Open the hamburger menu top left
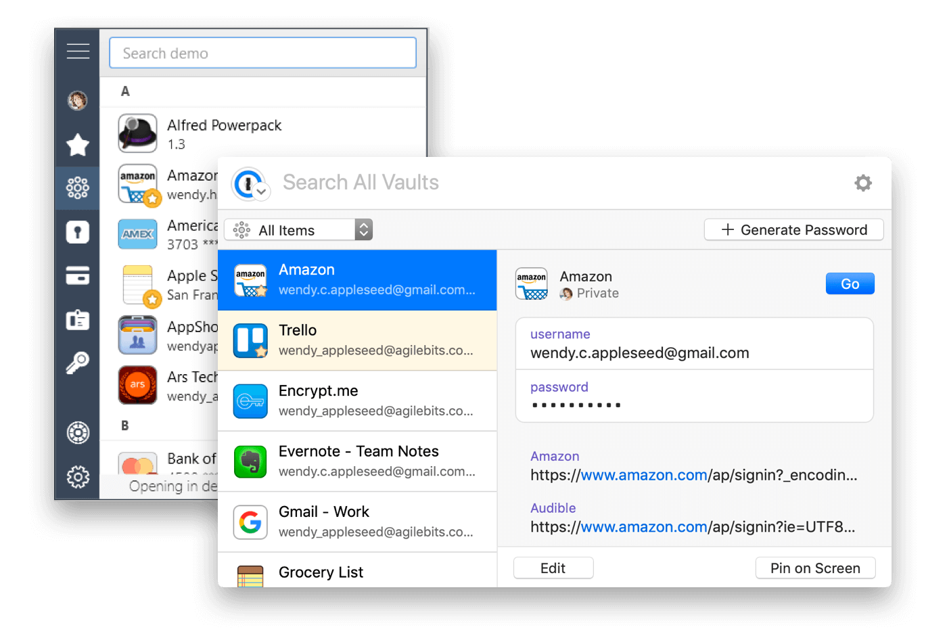 point(78,51)
